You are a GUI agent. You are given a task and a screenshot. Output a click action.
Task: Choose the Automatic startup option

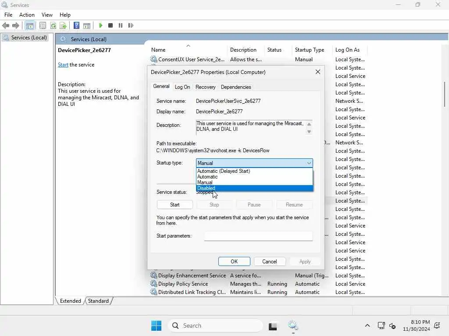pos(255,177)
